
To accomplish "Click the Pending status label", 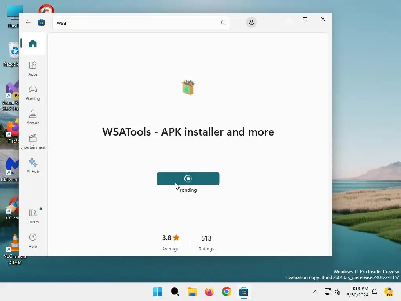I will (x=188, y=190).
